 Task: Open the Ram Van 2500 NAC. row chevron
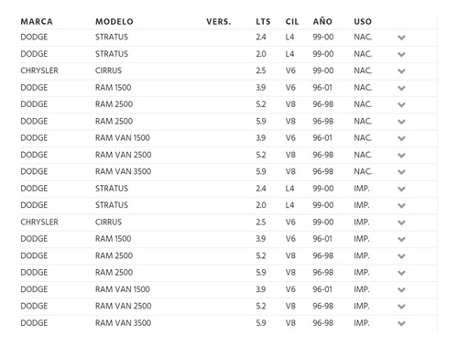[401, 156]
